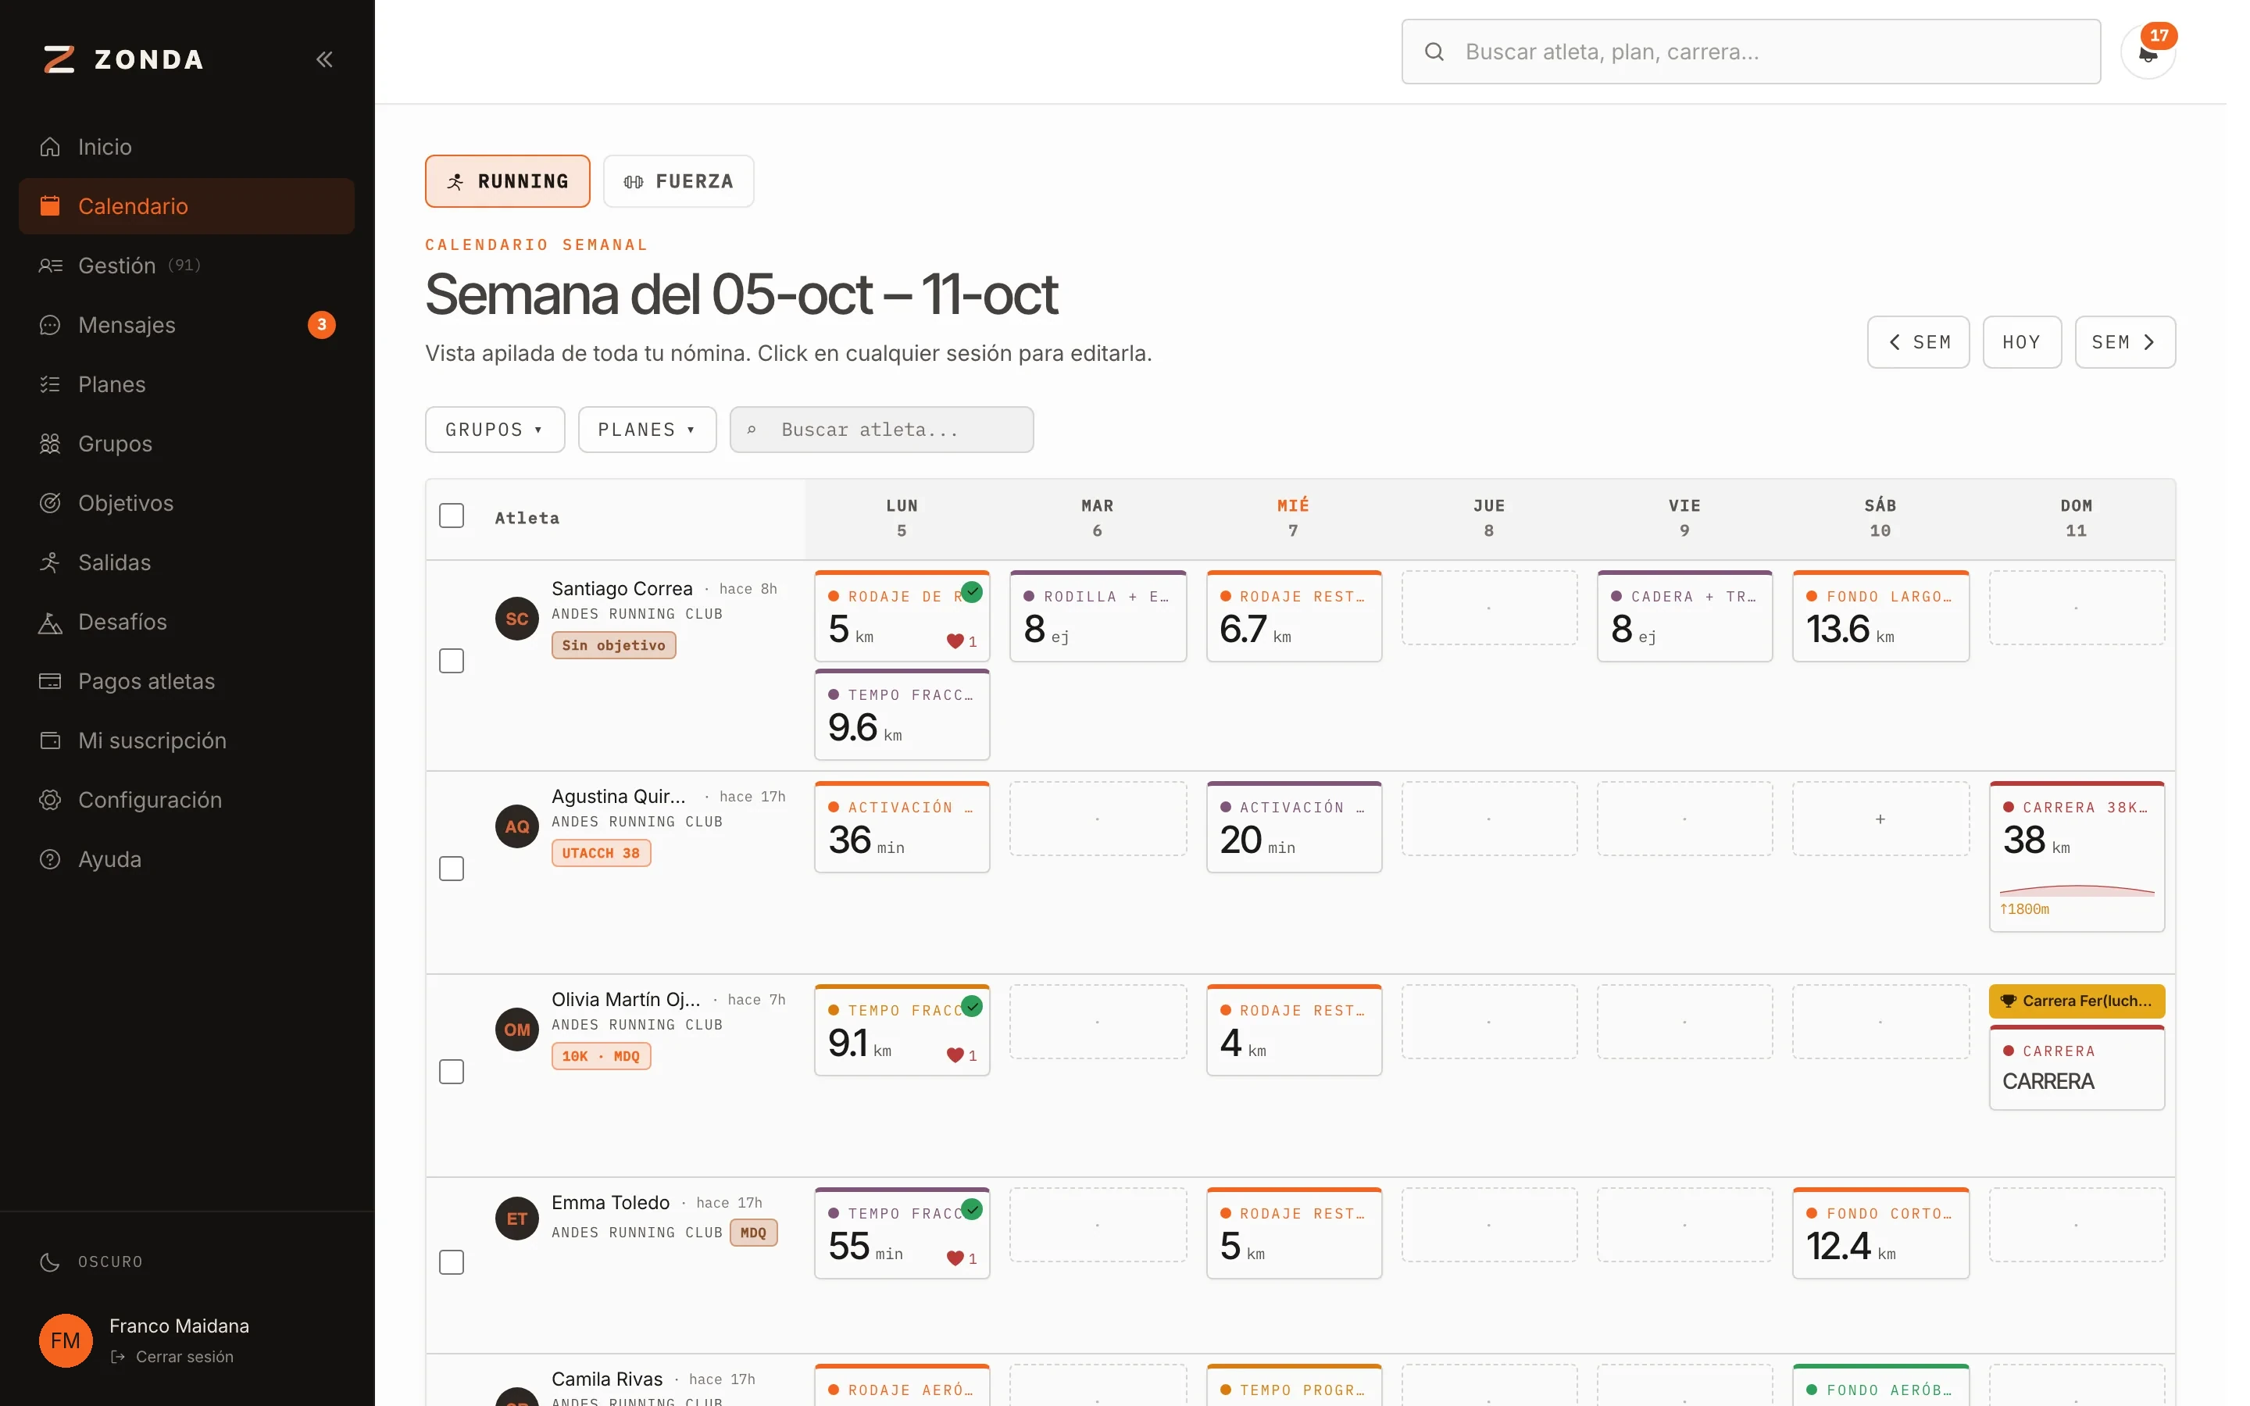Click the global search field
Screen dimensions: 2250x1406
tap(1751, 52)
